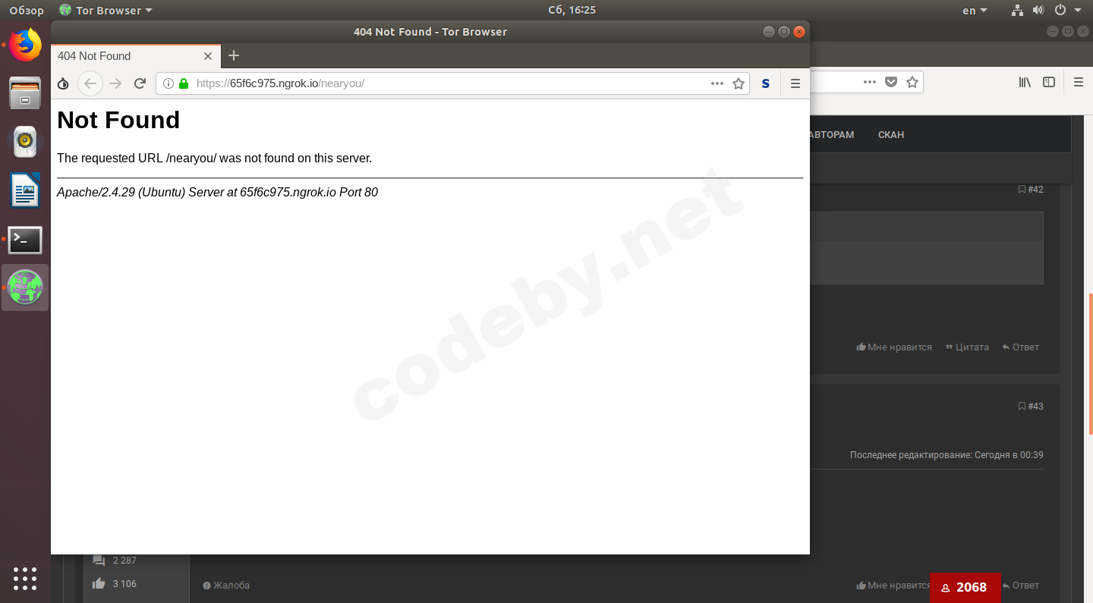This screenshot has width=1093, height=603.
Task: Open the СКАН navigation item
Action: tap(891, 135)
